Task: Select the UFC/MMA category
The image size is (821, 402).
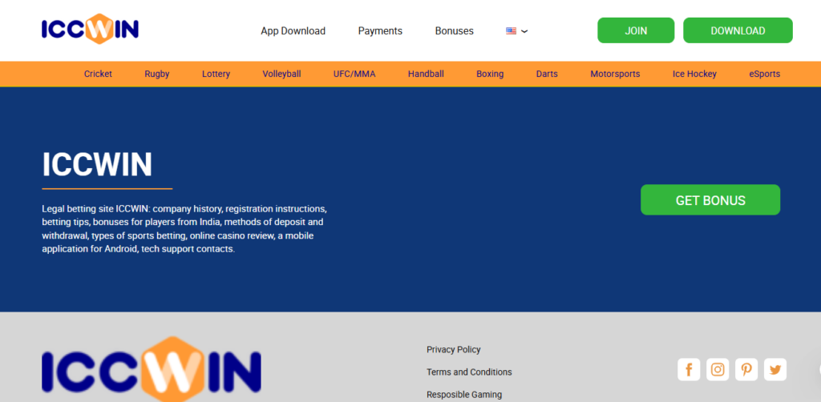Action: click(x=354, y=74)
